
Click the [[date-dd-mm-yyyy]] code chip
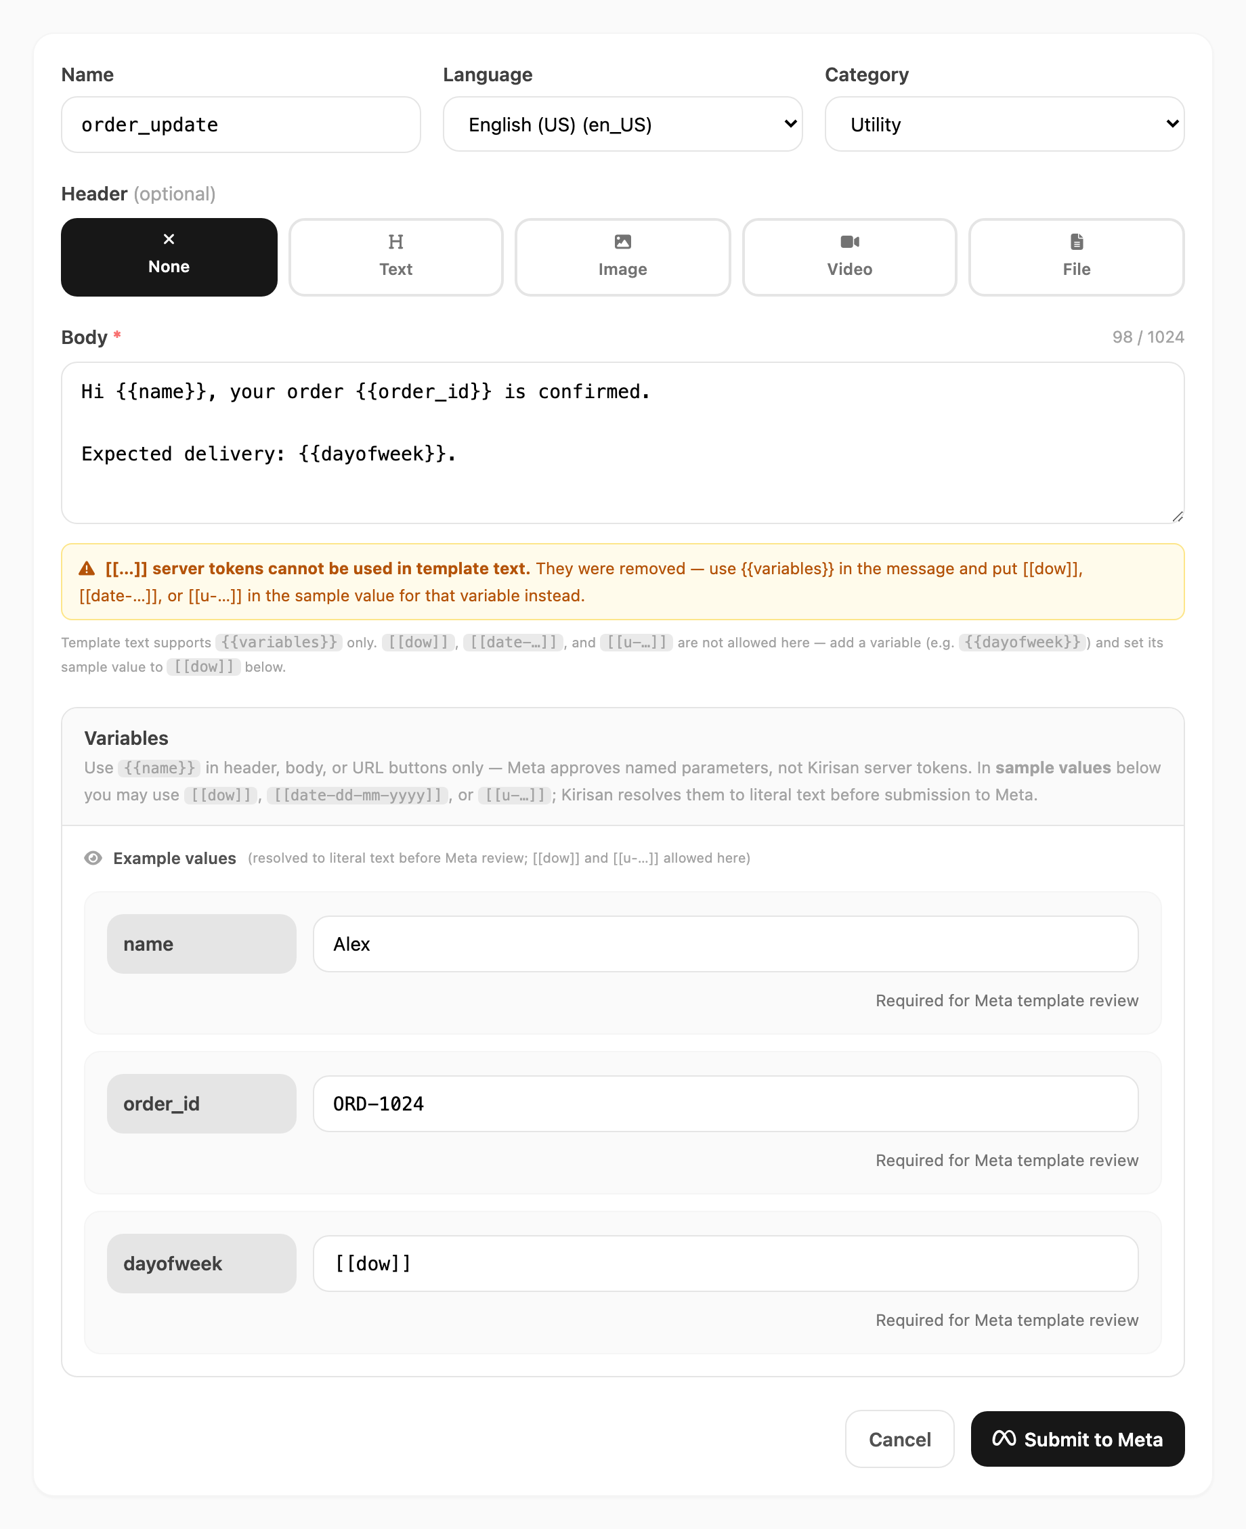coord(358,795)
